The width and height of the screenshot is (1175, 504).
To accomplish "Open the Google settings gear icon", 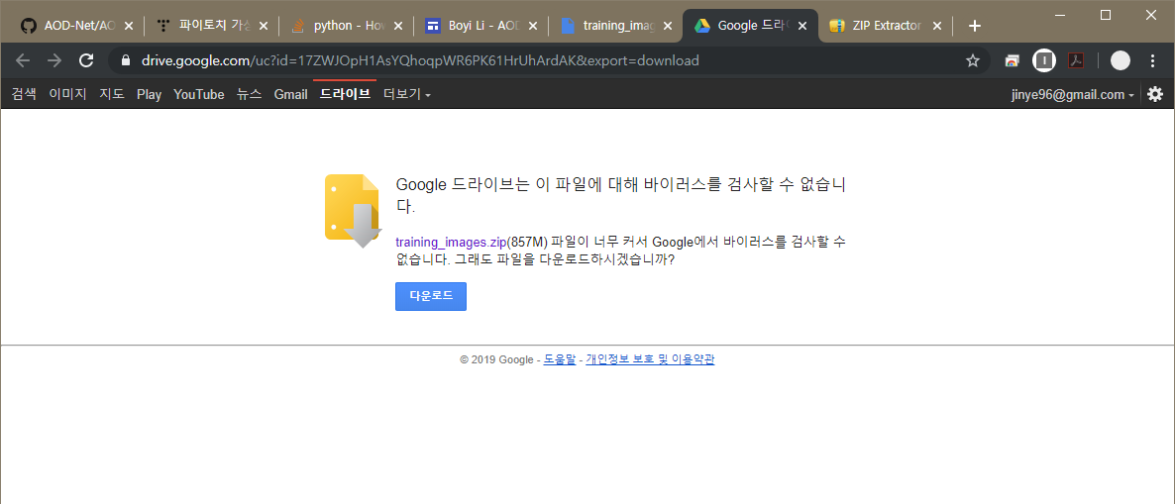I will (1155, 94).
